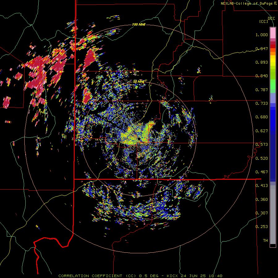The image size is (278, 278).
Task: Click the 0.947 scale value
Action: pos(262,48)
